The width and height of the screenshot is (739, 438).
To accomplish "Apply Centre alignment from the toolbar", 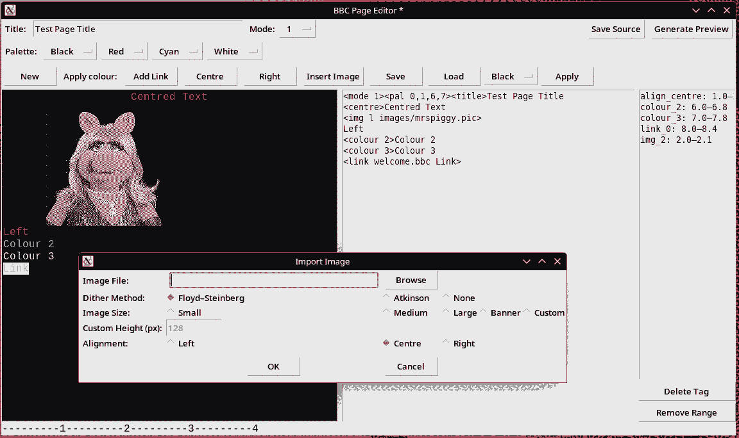I will (210, 76).
